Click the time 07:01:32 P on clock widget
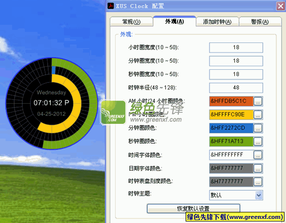The height and width of the screenshot is (223, 286). pyautogui.click(x=51, y=103)
